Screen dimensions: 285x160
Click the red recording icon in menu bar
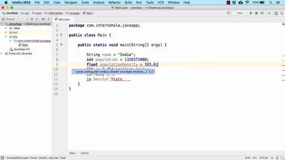228,3
